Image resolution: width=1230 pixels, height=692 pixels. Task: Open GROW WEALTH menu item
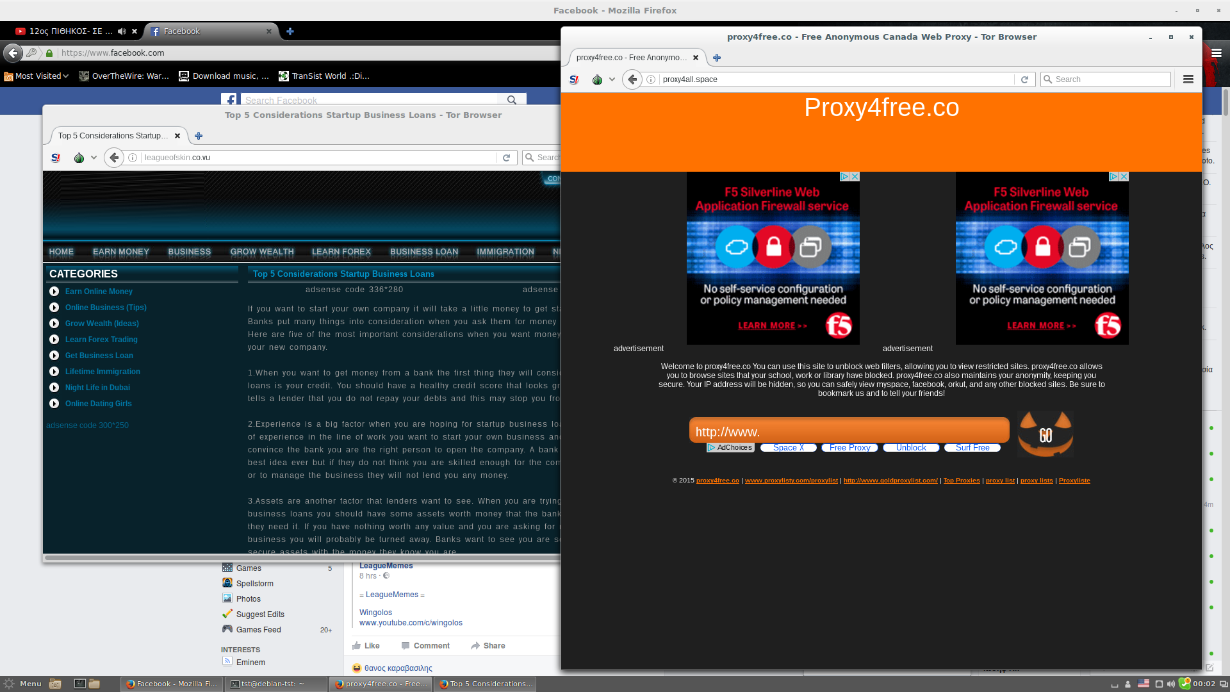click(262, 252)
